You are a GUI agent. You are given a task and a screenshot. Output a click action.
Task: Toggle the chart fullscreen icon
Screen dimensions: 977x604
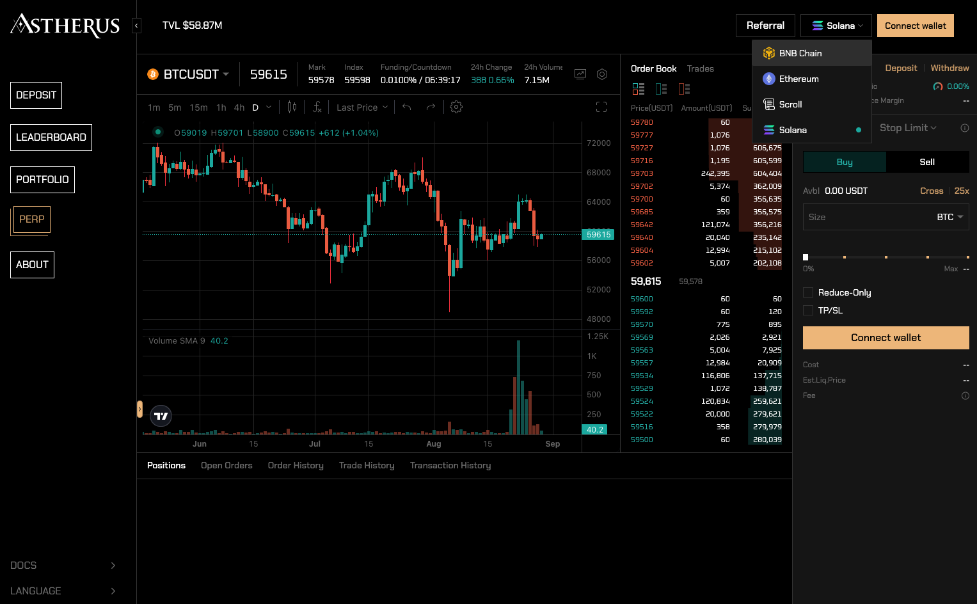click(x=601, y=107)
